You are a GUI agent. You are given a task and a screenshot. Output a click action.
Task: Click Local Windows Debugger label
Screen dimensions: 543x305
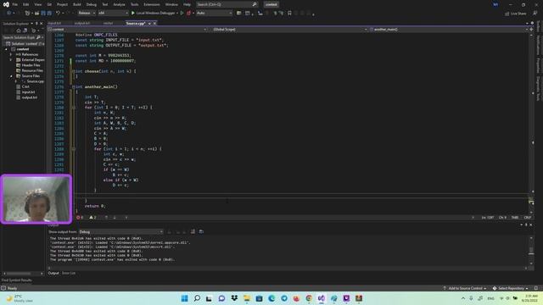pos(155,14)
